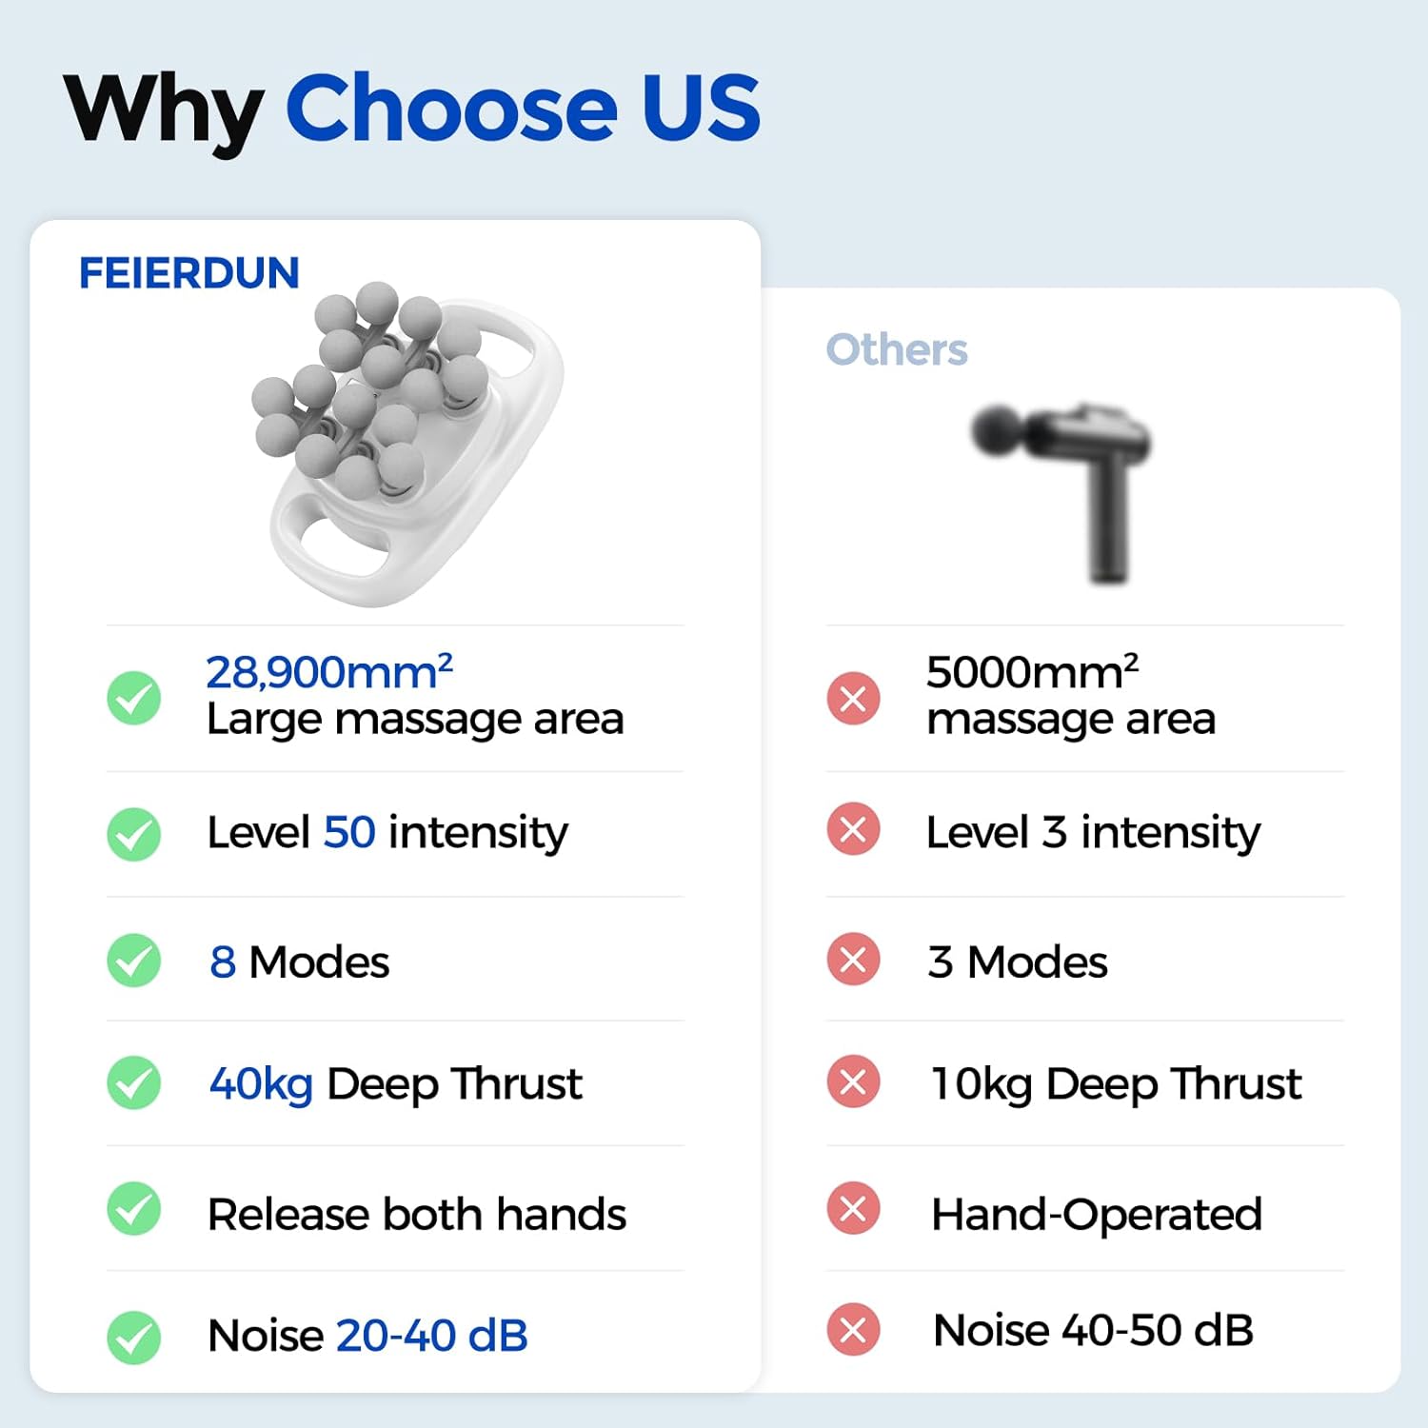
Task: Click the Others column heading
Action: click(896, 349)
